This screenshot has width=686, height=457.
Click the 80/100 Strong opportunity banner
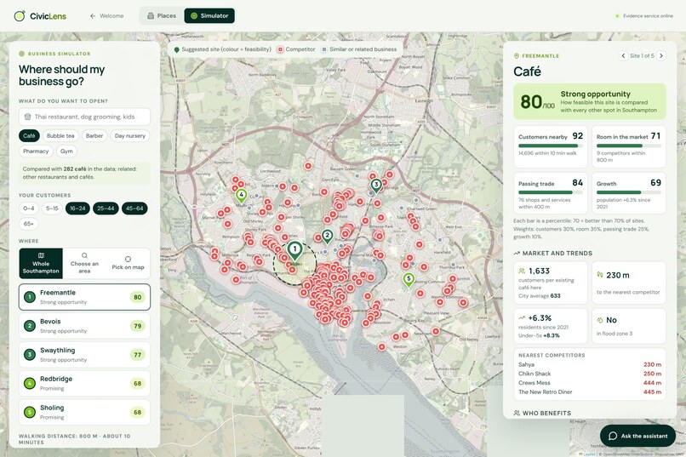point(590,101)
